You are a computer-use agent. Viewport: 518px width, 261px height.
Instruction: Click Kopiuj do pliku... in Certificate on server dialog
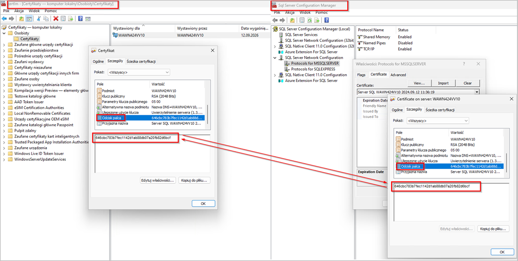point(493,229)
